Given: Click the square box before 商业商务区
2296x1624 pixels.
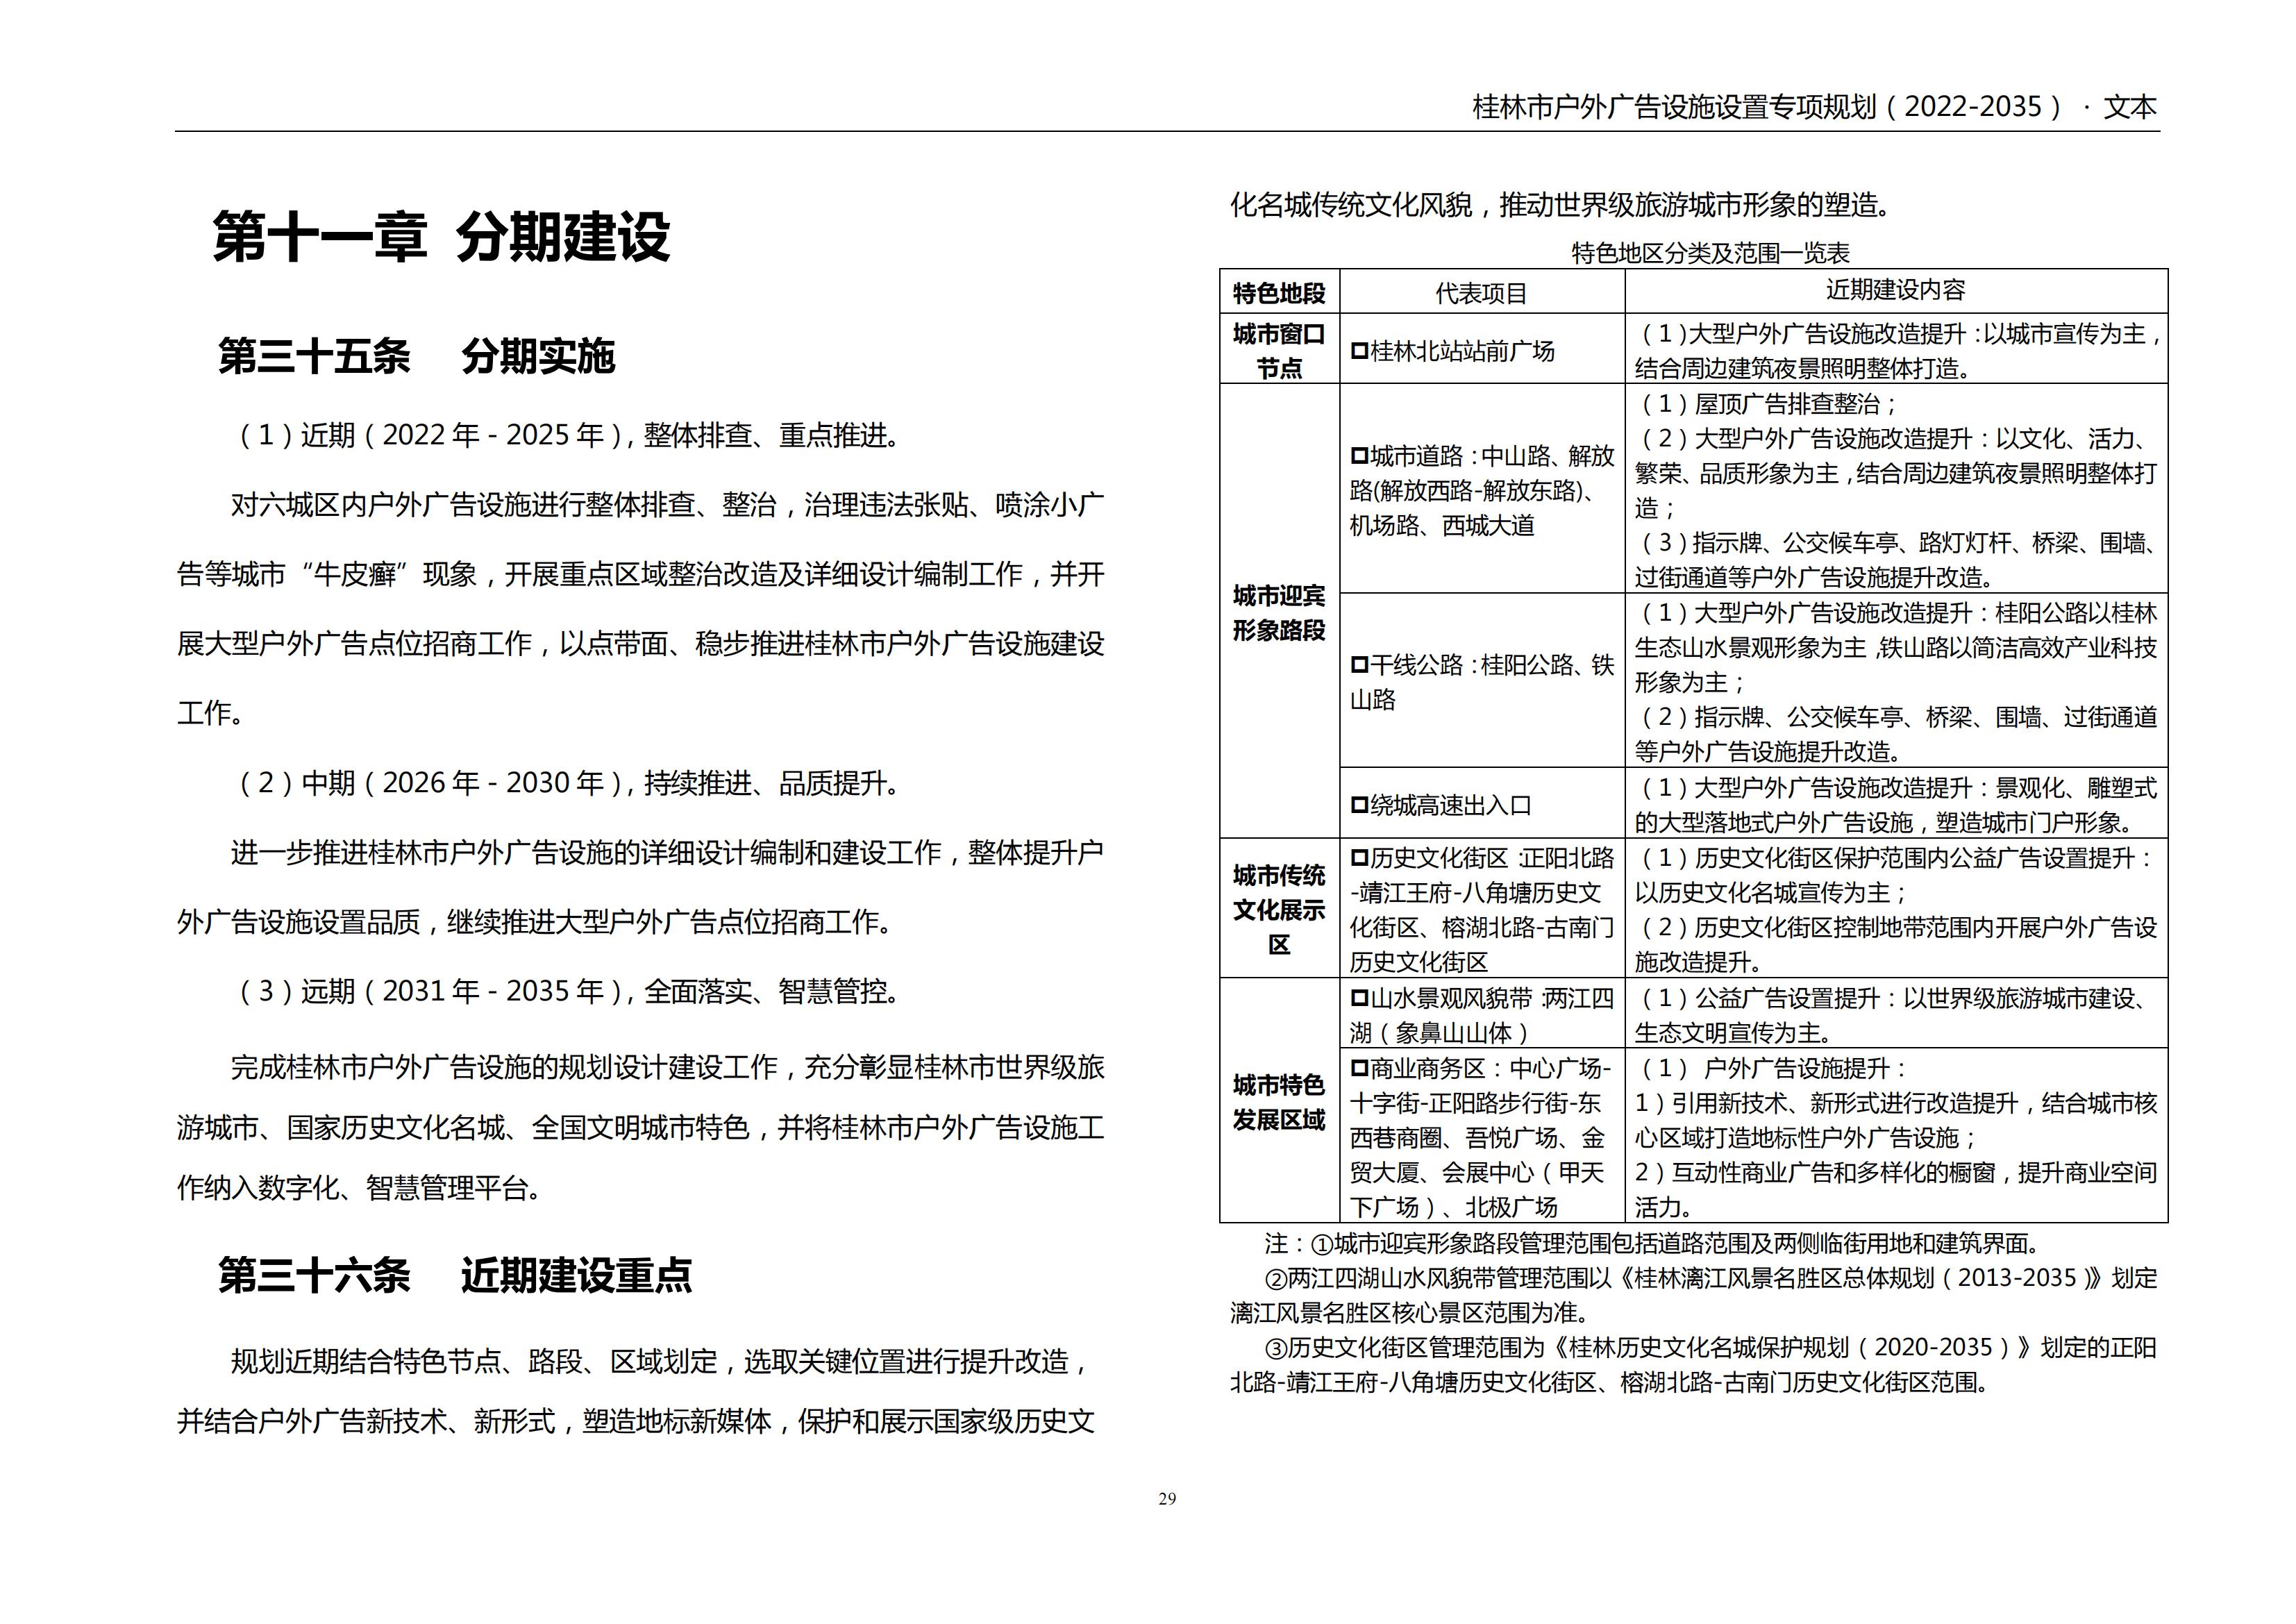Looking at the screenshot, I should click(x=1359, y=1068).
